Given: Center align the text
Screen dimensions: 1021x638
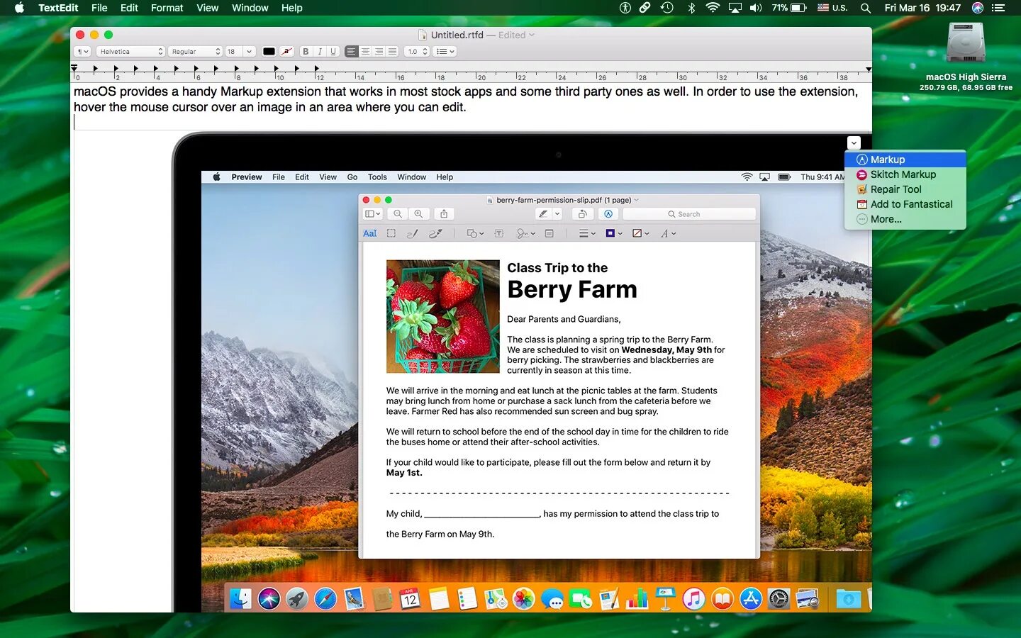Looking at the screenshot, I should (x=365, y=52).
